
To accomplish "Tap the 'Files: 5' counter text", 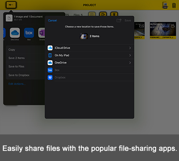I will click(x=78, y=15).
